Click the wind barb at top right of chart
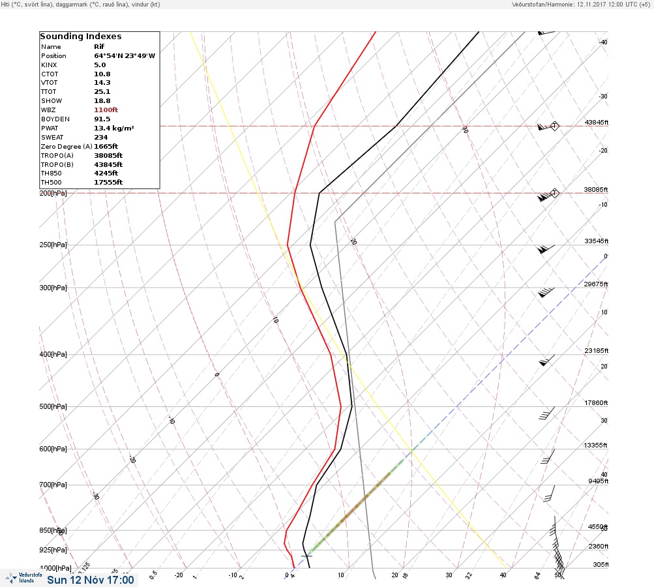Image resolution: width=654 pixels, height=587 pixels. click(546, 32)
